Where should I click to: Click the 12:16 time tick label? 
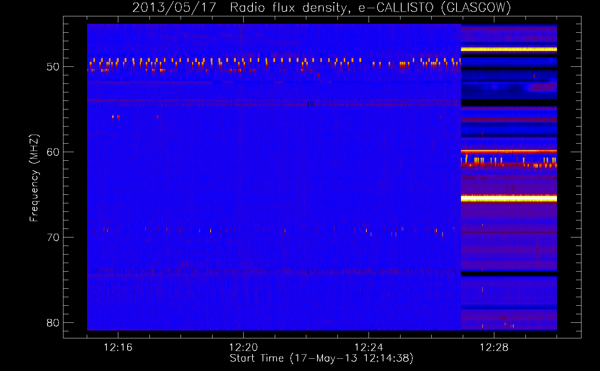pyautogui.click(x=118, y=348)
